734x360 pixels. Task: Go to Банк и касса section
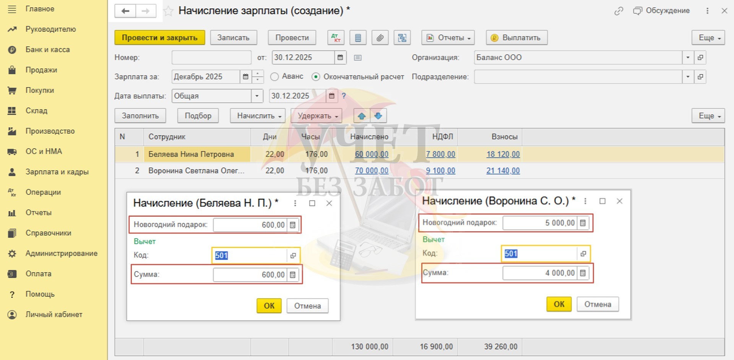click(x=47, y=50)
